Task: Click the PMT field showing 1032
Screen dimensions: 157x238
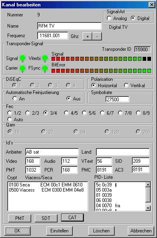Action: coord(33,170)
